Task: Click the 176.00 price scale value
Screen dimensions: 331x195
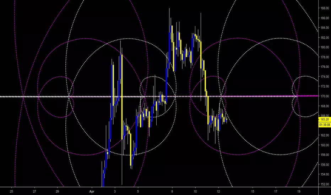Action: point(325,67)
